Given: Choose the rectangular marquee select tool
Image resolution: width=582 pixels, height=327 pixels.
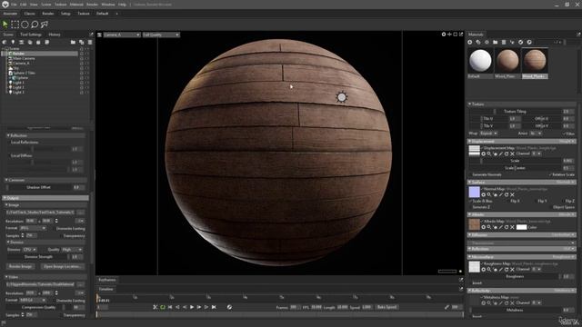Looking at the screenshot, I should (x=15, y=25).
